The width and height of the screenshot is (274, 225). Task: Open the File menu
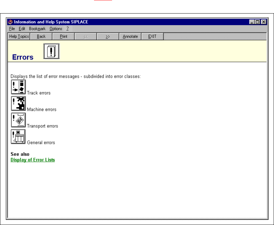pyautogui.click(x=12, y=29)
